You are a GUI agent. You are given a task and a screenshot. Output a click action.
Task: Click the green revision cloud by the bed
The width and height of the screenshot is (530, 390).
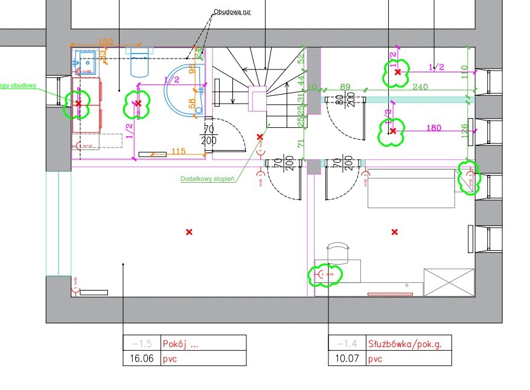(x=468, y=177)
